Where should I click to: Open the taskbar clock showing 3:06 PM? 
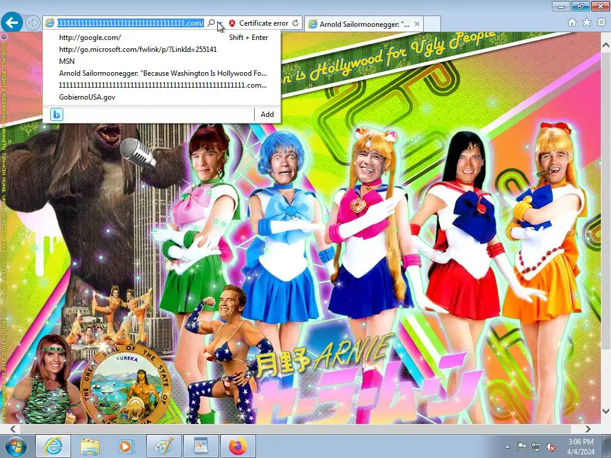pyautogui.click(x=581, y=447)
